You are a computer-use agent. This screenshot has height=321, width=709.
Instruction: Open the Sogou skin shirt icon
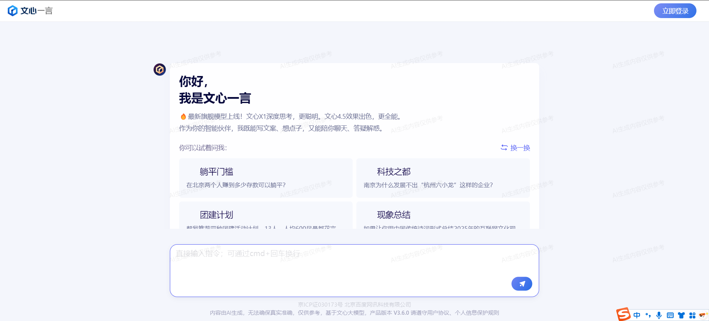click(681, 315)
